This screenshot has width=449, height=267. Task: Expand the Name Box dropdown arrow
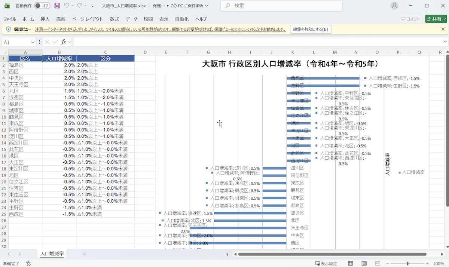click(x=33, y=42)
